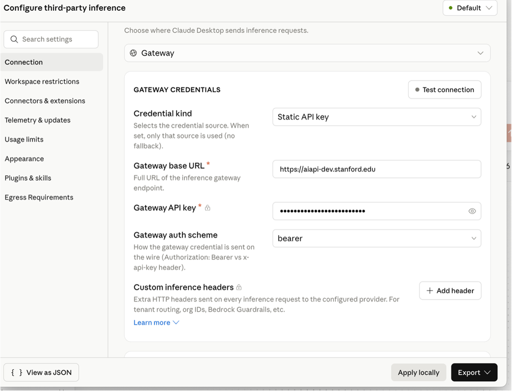This screenshot has width=513, height=392.
Task: Open the Export dropdown button
Action: (474, 373)
